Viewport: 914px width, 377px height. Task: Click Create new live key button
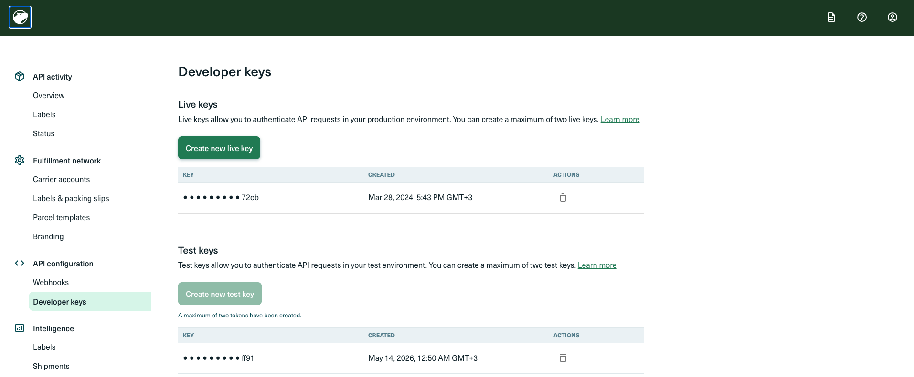coord(219,148)
